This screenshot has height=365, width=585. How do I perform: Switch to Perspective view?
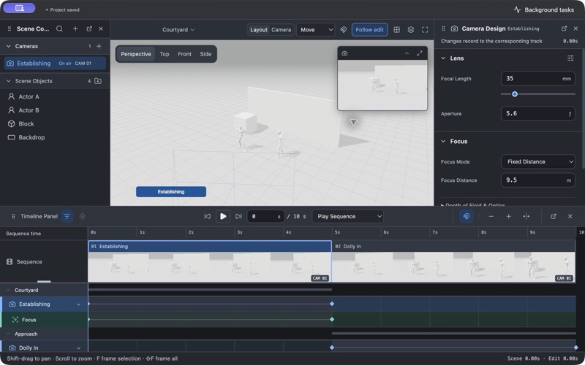point(136,54)
